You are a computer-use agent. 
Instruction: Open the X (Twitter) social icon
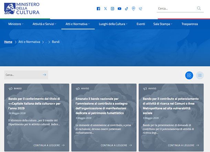coord(105,9)
